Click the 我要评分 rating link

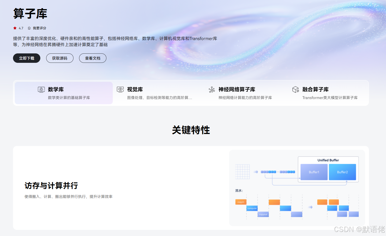pyautogui.click(x=40, y=28)
